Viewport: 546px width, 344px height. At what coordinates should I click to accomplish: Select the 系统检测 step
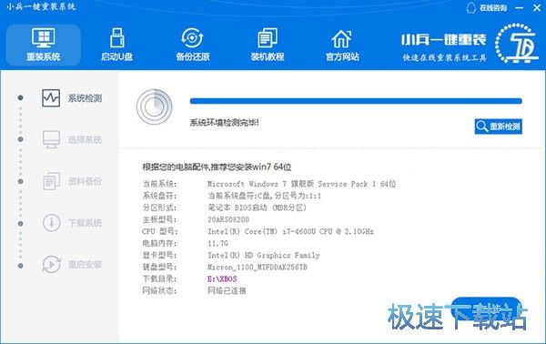point(72,98)
